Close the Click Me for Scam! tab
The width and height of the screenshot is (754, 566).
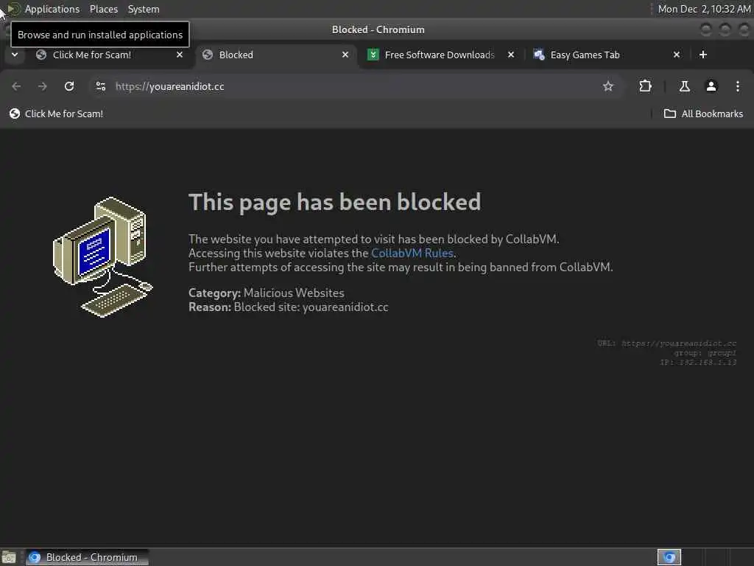[x=180, y=55]
